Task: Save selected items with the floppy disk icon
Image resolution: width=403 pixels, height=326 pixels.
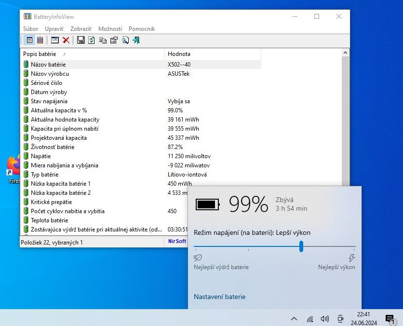Action: 81,40
